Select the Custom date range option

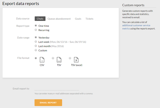(x=36, y=50)
